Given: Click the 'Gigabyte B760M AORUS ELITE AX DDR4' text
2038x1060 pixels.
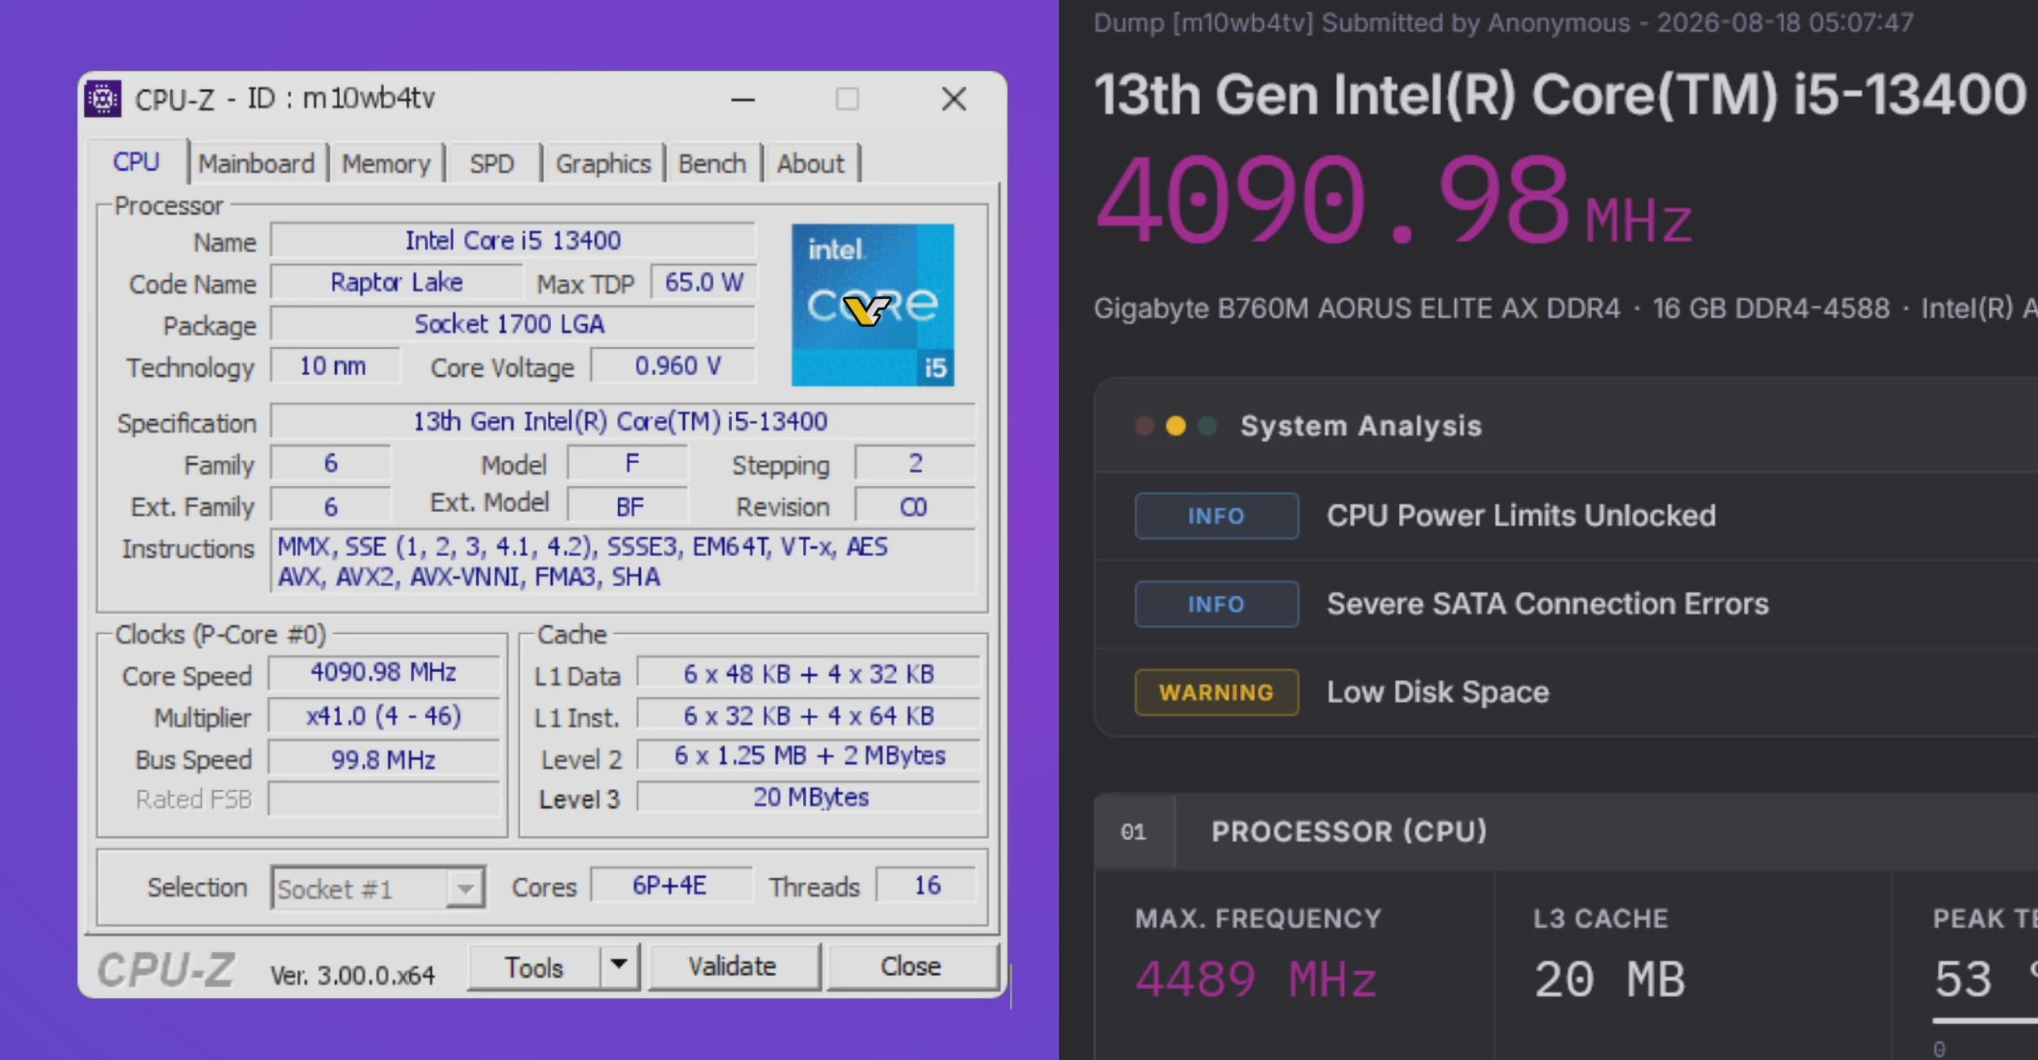Looking at the screenshot, I should 1357,309.
